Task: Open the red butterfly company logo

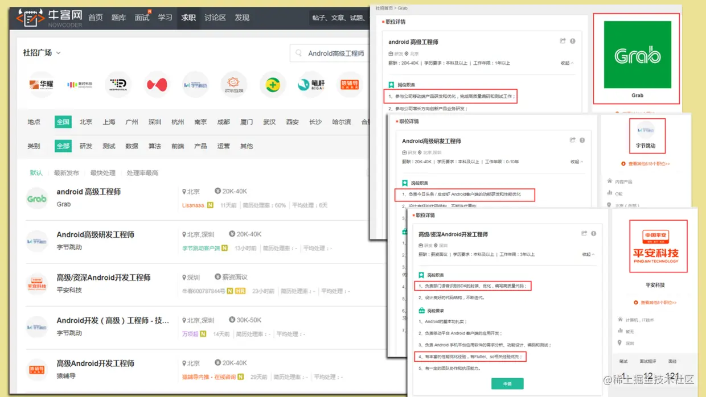Action: coord(157,85)
